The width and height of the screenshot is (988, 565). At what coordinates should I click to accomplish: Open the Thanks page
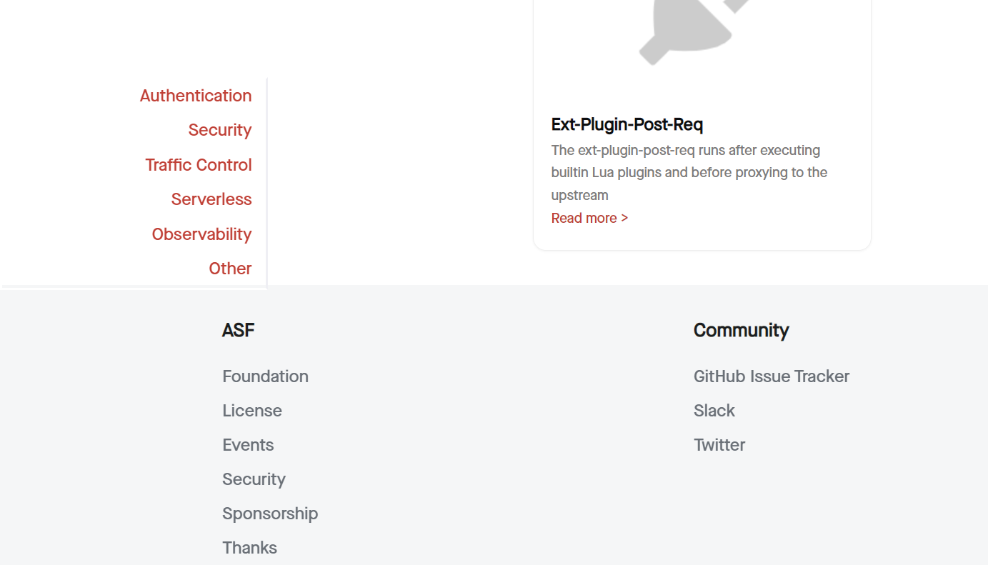click(x=249, y=548)
